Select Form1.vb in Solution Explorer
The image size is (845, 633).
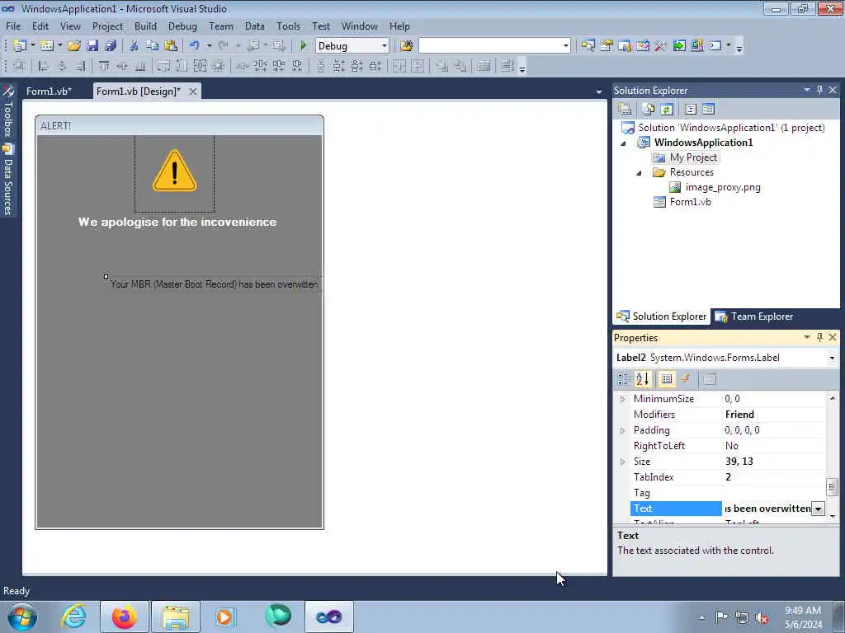[x=690, y=202]
